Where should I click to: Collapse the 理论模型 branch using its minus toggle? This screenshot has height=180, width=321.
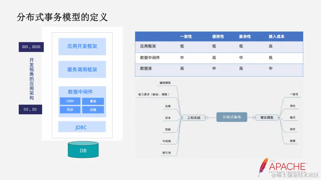tap(254, 117)
